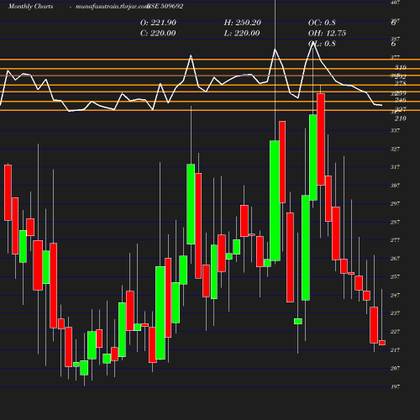Click the price axis label '337'
The image size is (420, 420).
[395, 130]
